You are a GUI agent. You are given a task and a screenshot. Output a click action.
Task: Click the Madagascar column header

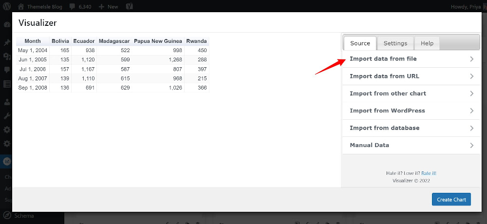point(114,41)
